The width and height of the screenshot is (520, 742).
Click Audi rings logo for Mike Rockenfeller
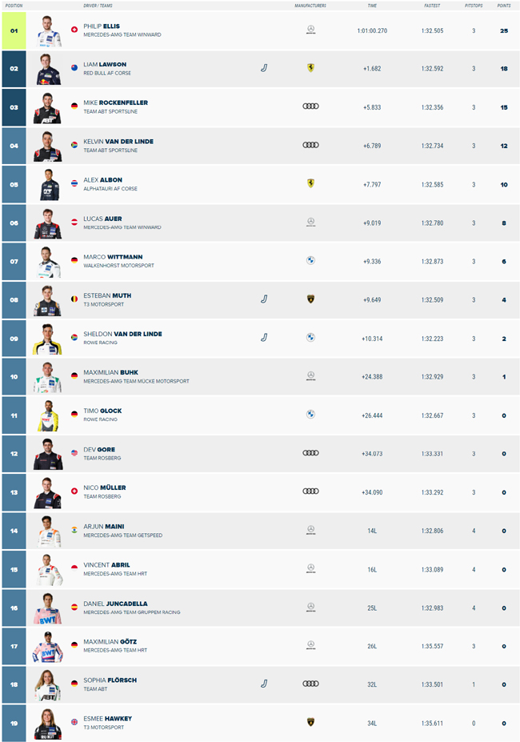[310, 106]
